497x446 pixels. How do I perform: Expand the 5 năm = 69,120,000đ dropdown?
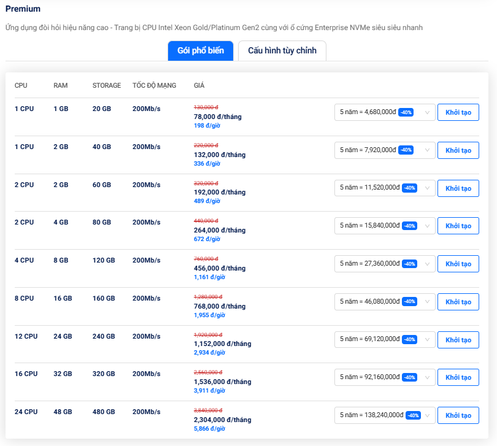[x=385, y=339]
